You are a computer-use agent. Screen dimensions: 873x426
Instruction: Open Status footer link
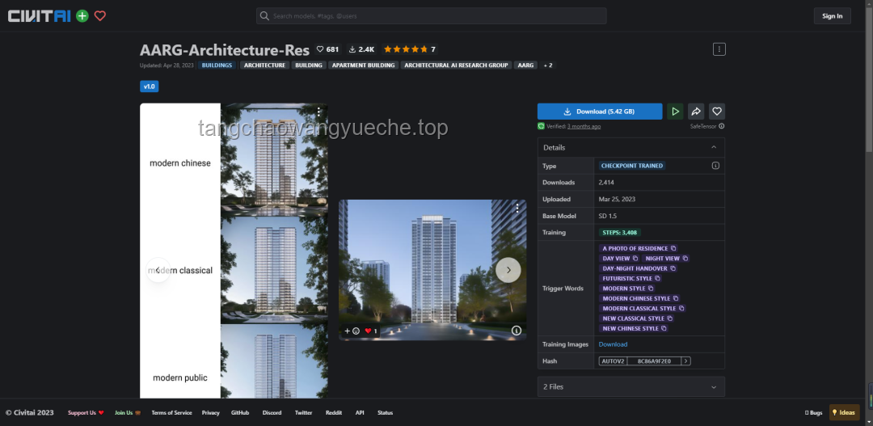[385, 412]
